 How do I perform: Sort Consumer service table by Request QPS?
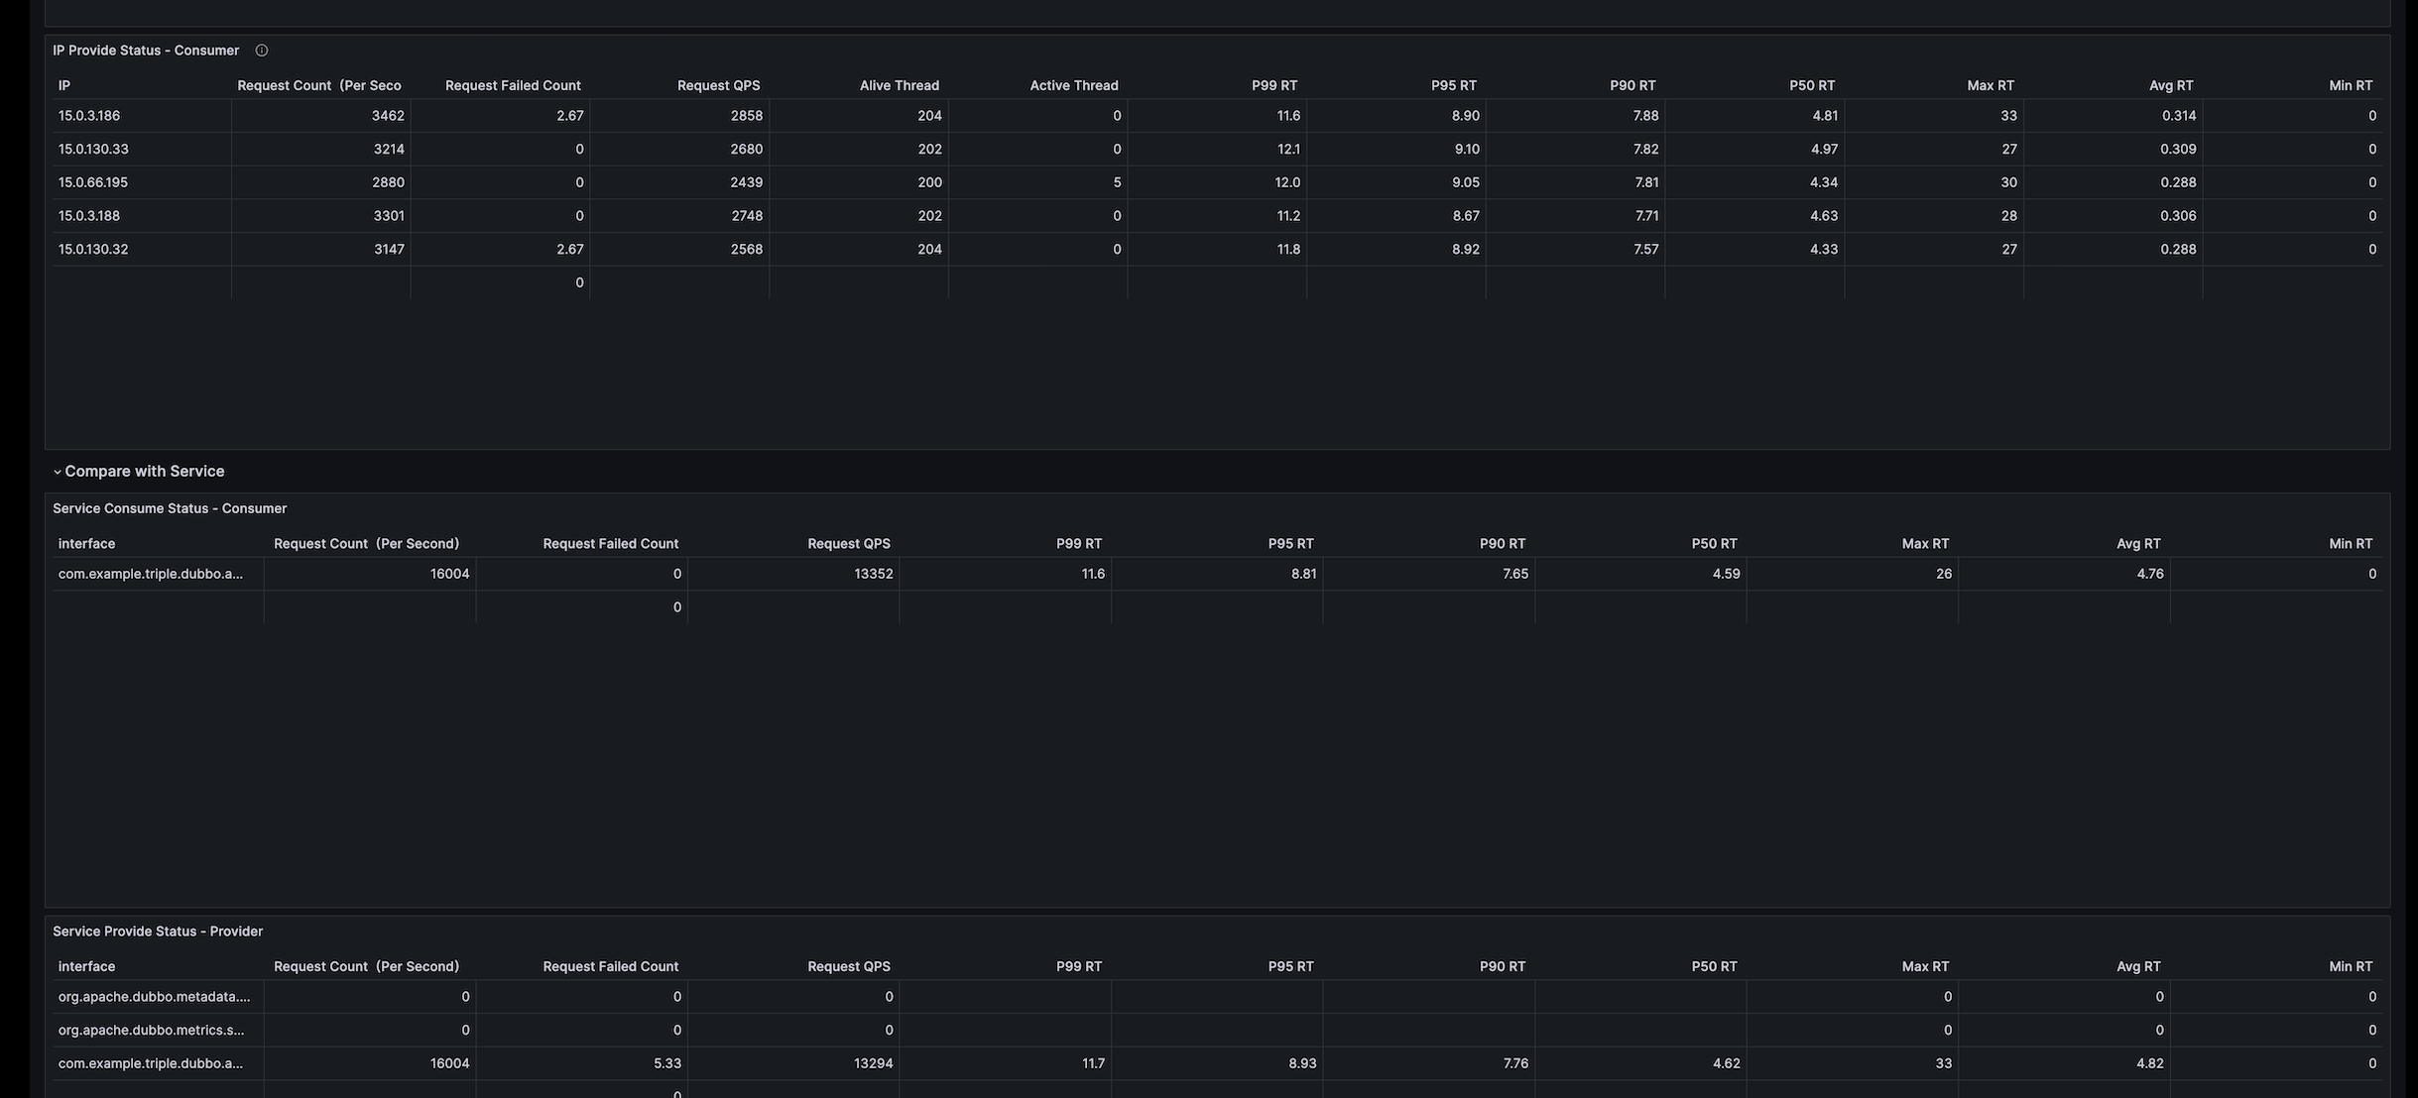848,544
